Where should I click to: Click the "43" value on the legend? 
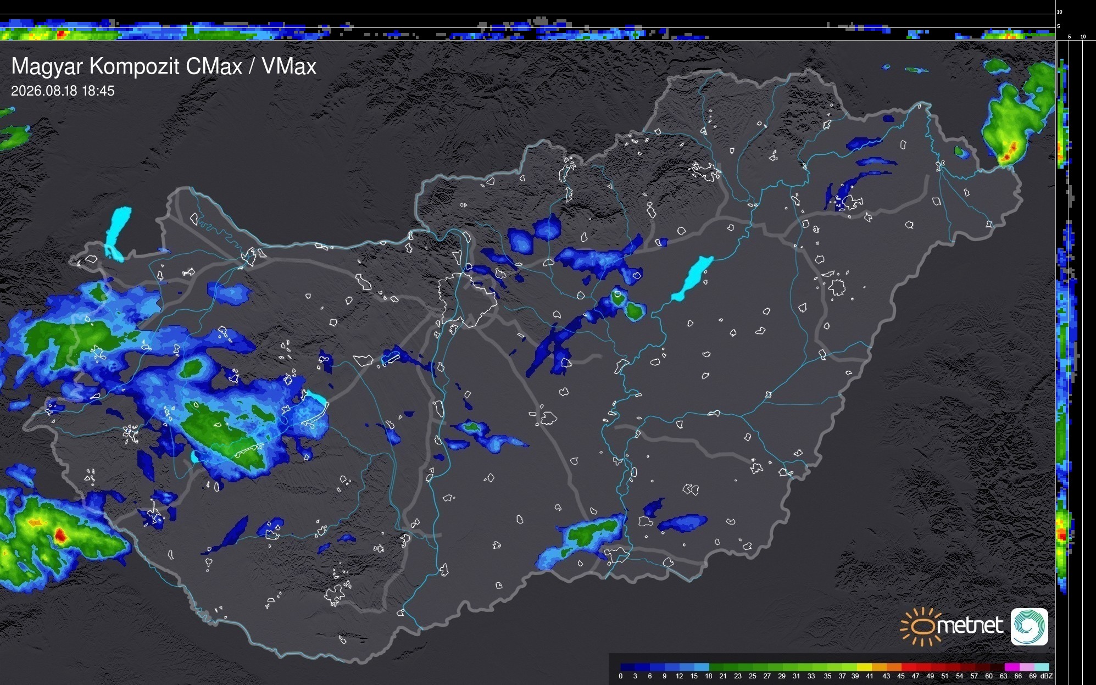pyautogui.click(x=886, y=676)
